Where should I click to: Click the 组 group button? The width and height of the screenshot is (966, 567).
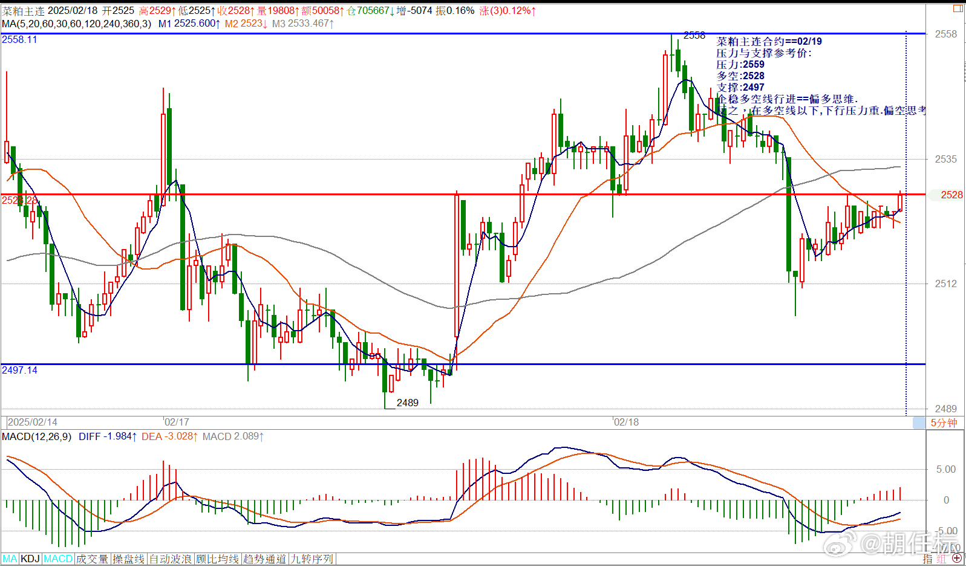(x=941, y=559)
